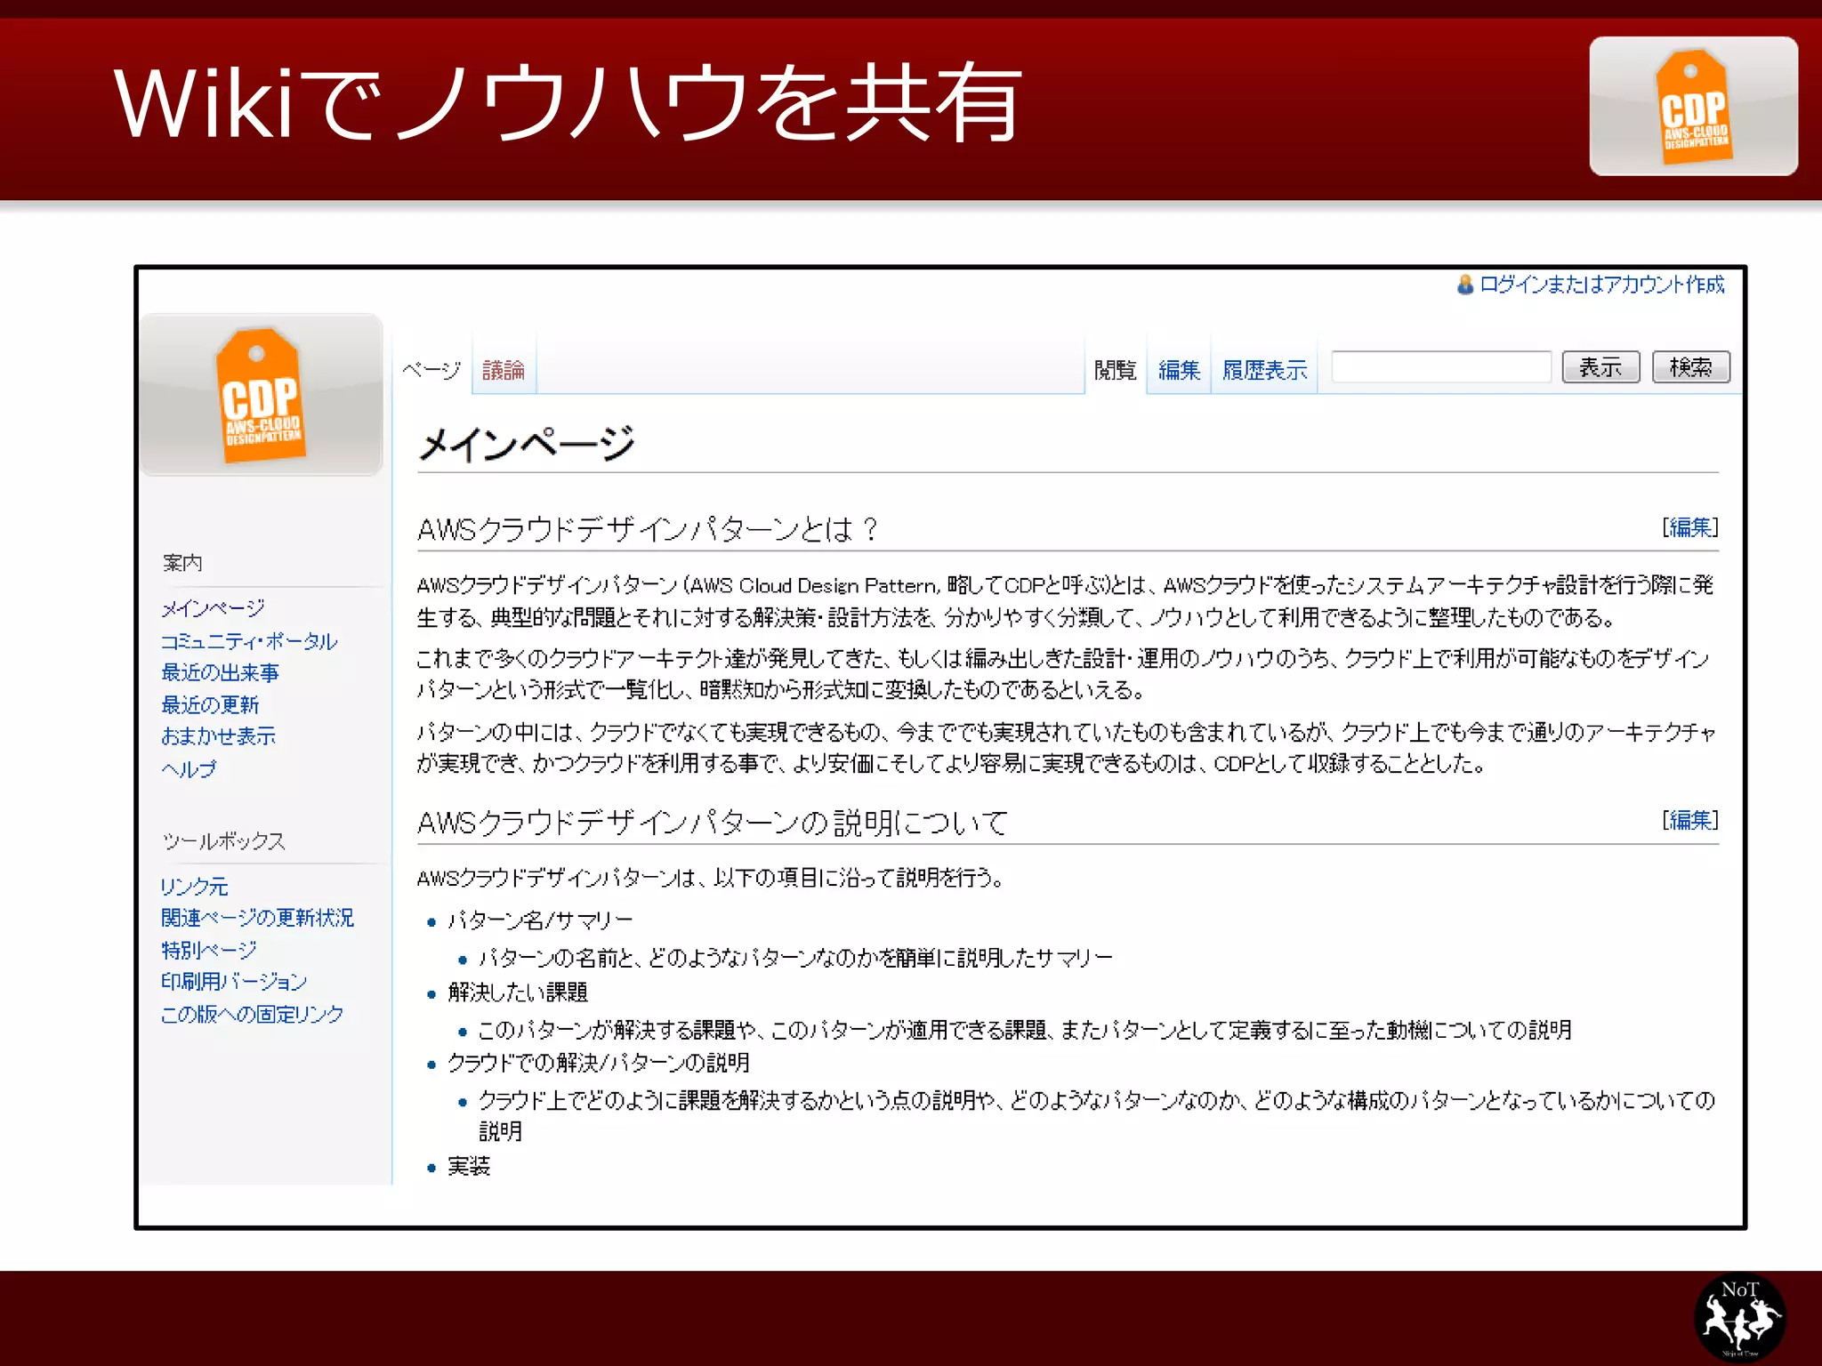
Task: Click bullet パターン名/サマリー
Action: [540, 920]
